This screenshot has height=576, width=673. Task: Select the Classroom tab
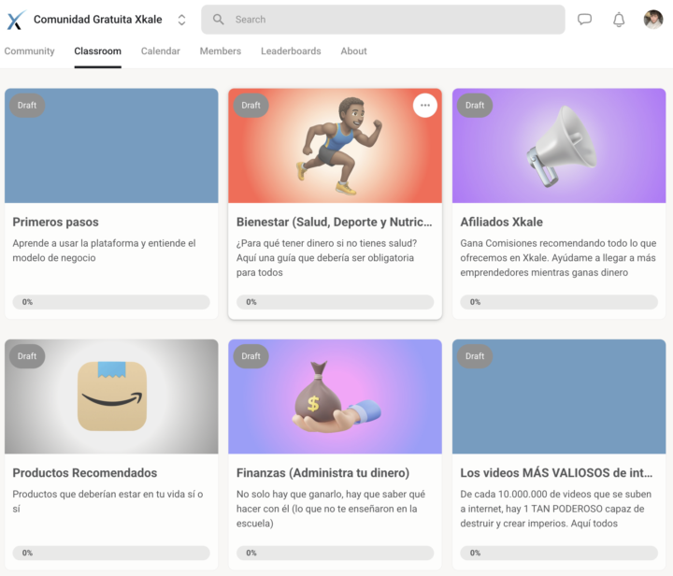point(97,51)
